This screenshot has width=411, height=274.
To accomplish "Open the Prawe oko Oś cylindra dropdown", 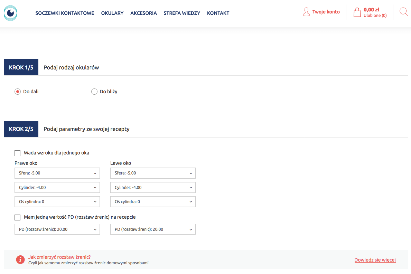I will (x=57, y=201).
